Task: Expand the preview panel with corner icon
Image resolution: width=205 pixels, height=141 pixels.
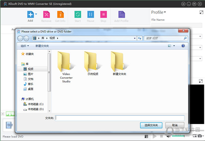Action: click(x=201, y=81)
